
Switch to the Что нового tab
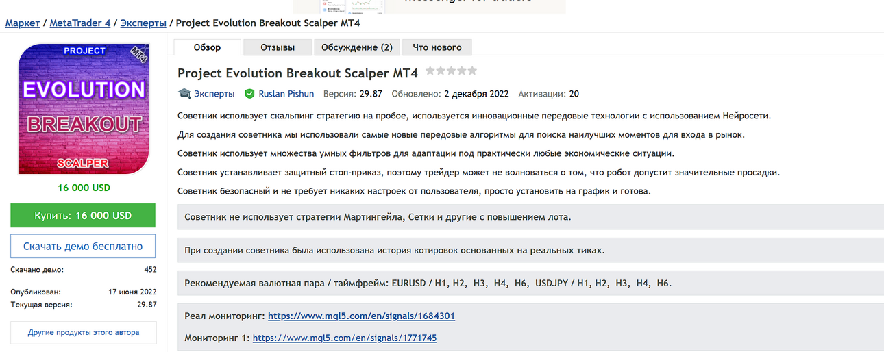click(437, 47)
